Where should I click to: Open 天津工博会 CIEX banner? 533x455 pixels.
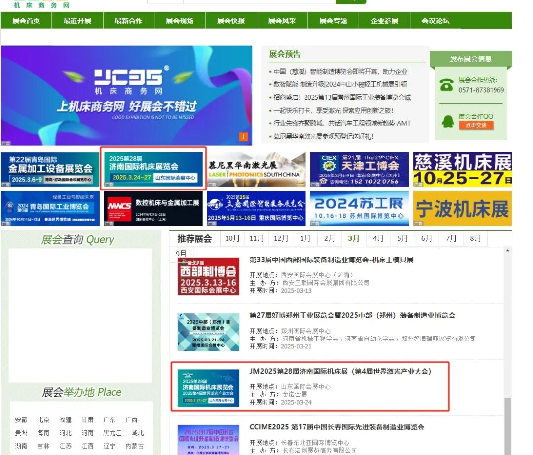coord(359,169)
